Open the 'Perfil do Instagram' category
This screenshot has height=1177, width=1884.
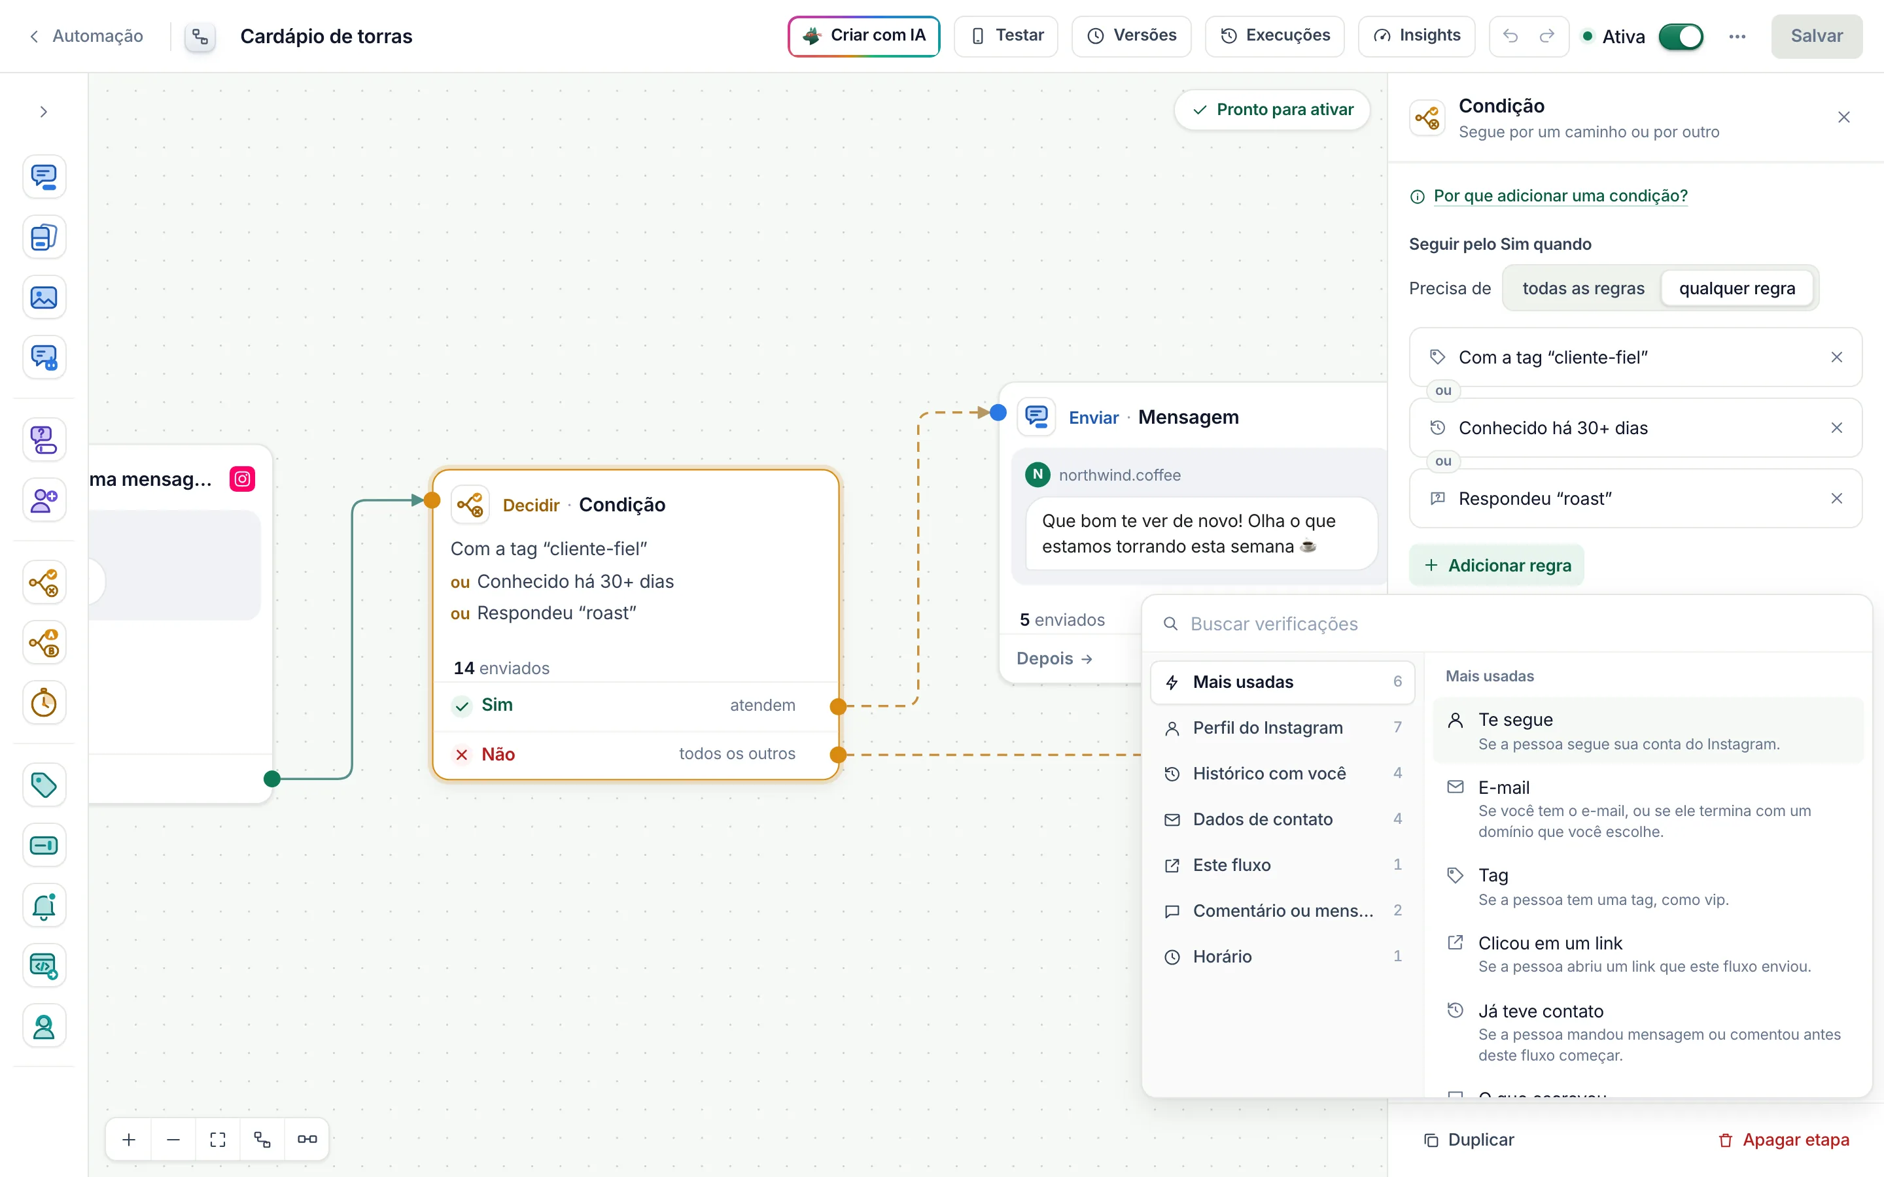point(1282,728)
